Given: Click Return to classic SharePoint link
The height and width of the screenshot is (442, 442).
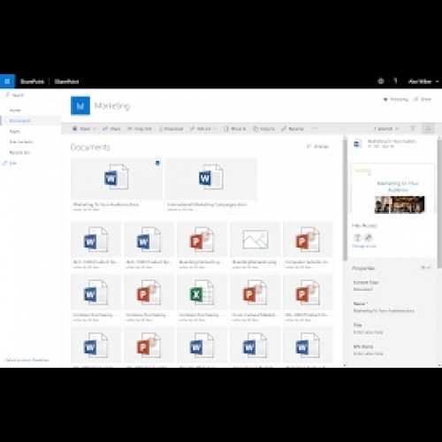Looking at the screenshot, I should tap(27, 360).
